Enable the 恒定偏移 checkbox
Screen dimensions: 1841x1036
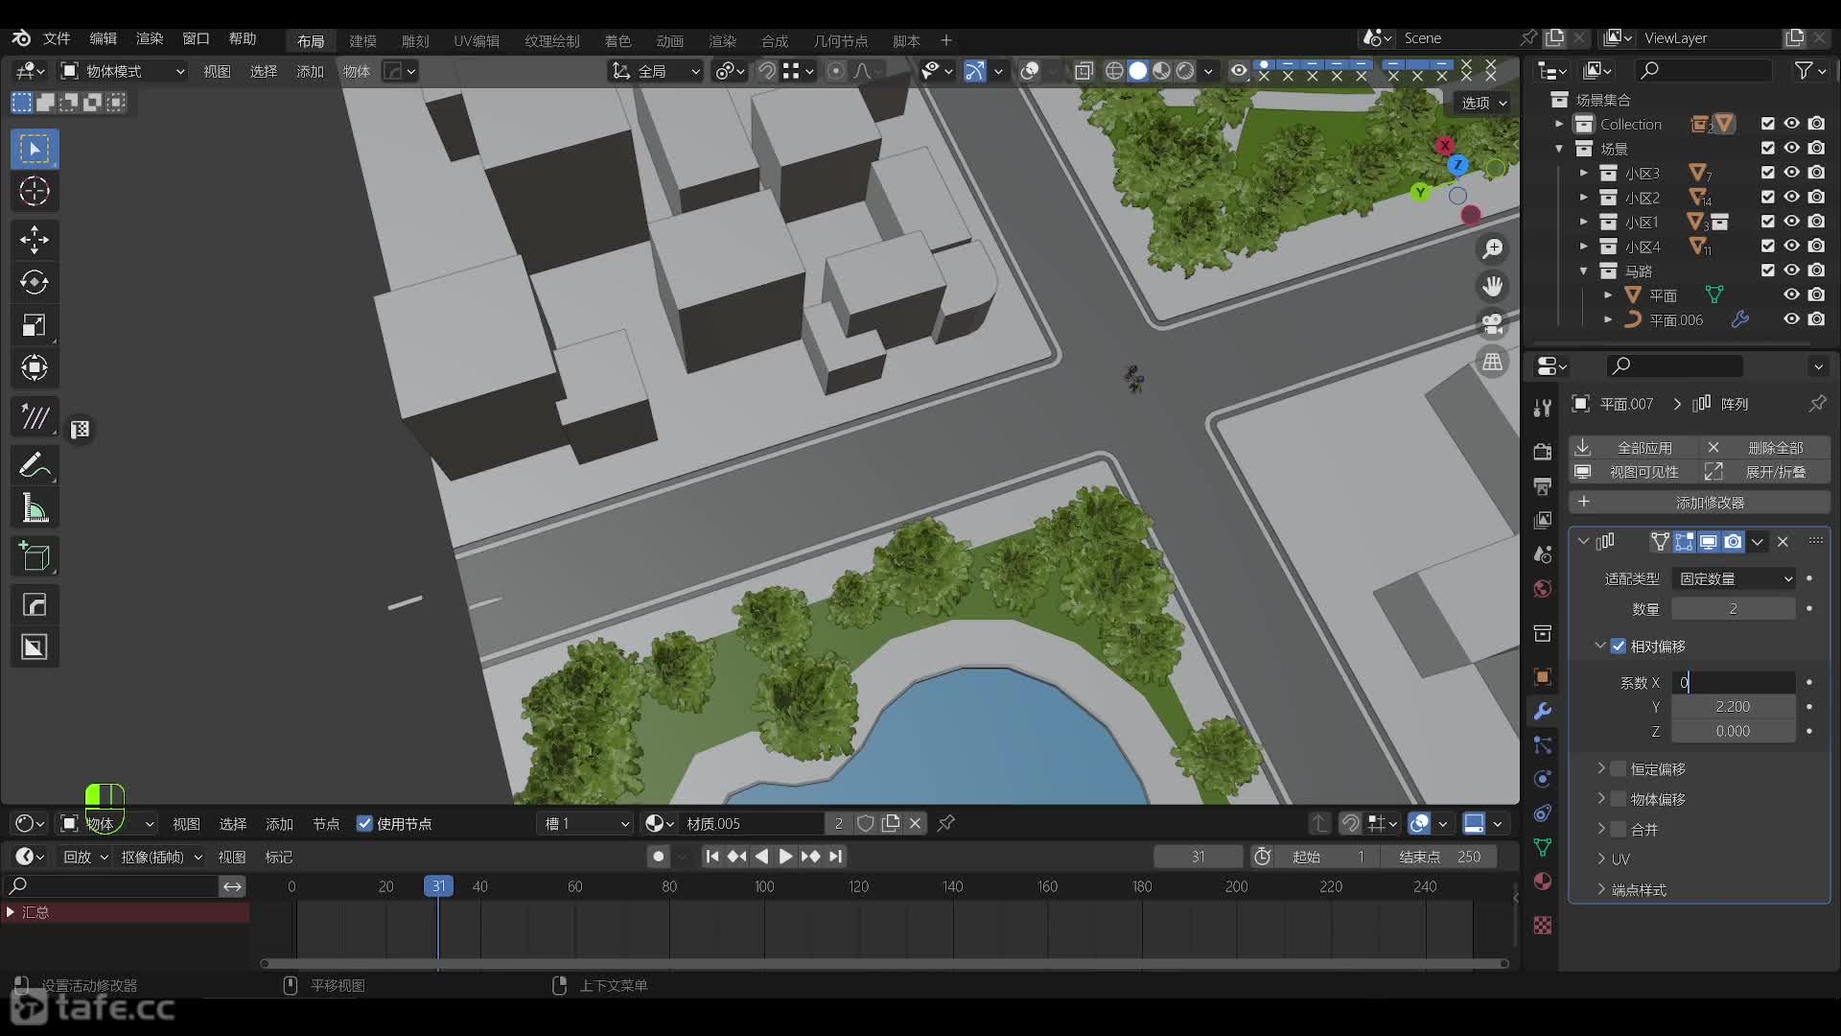point(1619,769)
